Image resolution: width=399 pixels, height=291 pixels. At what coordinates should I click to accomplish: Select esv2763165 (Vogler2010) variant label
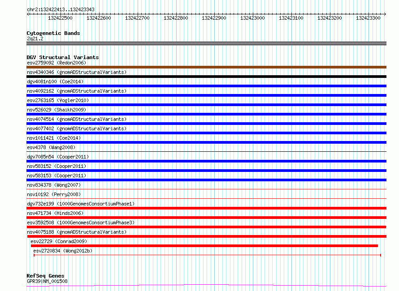point(58,100)
